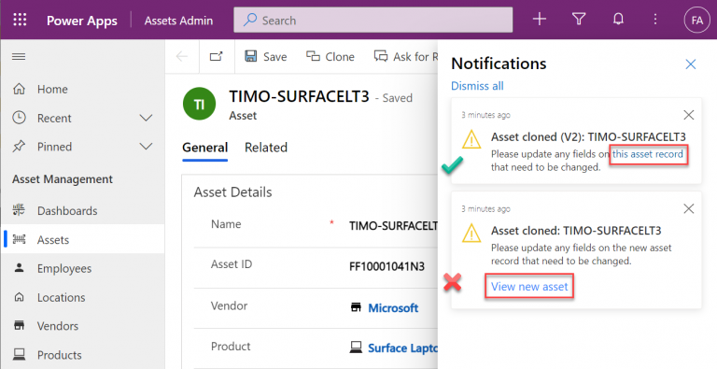
Task: Open the advanced filter funnel icon
Action: tap(579, 20)
